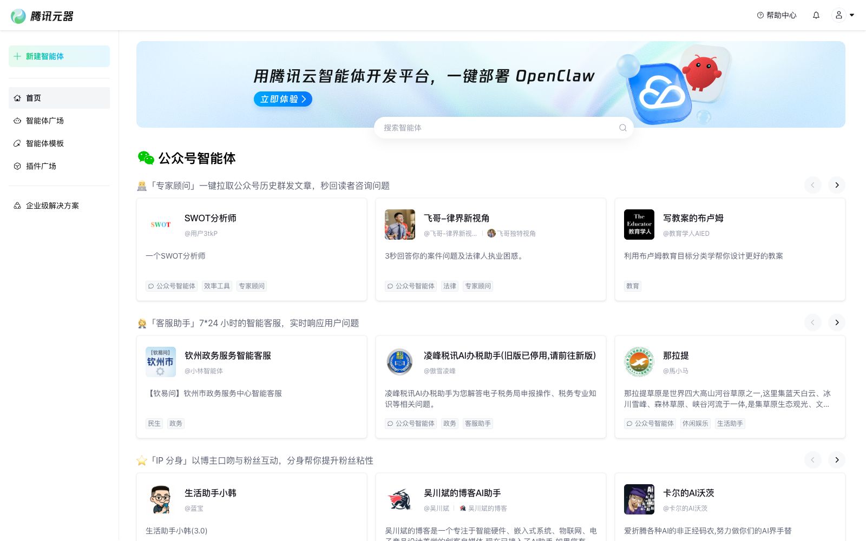Show previous IP 分身 agents with left arrow
Viewport: 866px width, 541px height.
(812, 460)
